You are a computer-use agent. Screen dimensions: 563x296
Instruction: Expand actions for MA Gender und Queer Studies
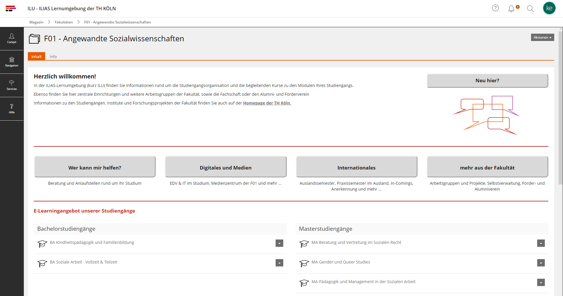pyautogui.click(x=541, y=263)
